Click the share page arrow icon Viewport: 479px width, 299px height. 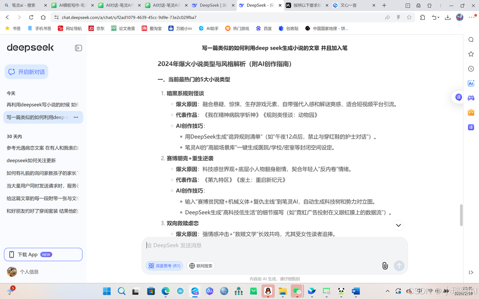387,18
